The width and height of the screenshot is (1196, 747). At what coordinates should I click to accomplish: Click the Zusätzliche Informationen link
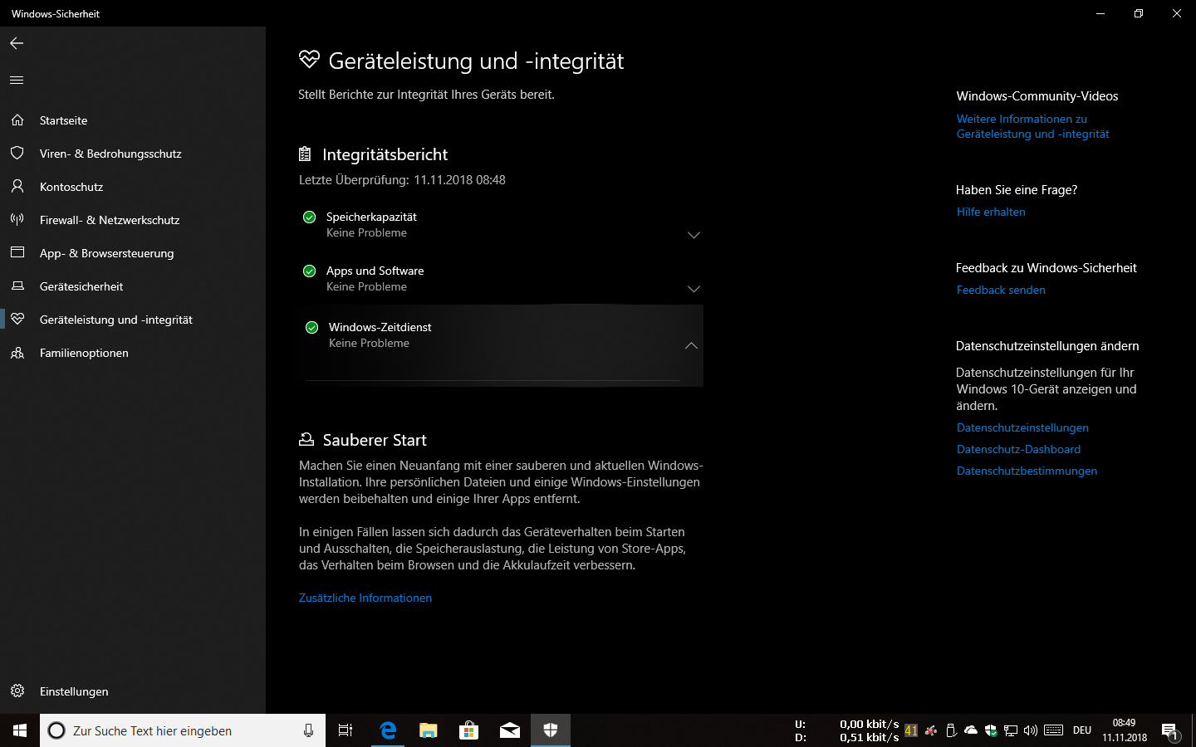[x=365, y=598]
